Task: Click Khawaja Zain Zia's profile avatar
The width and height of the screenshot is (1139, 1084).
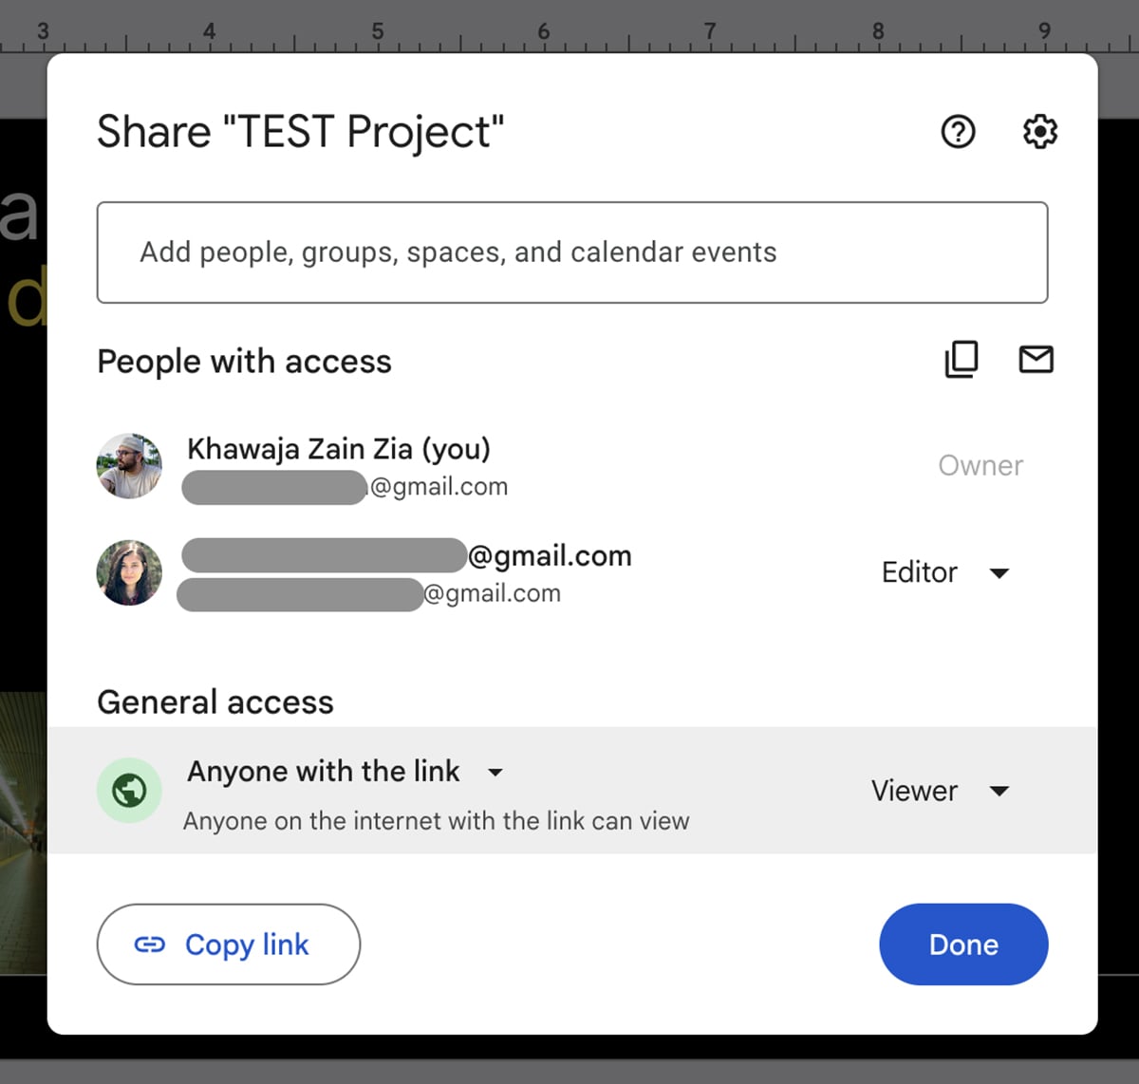Action: [129, 466]
